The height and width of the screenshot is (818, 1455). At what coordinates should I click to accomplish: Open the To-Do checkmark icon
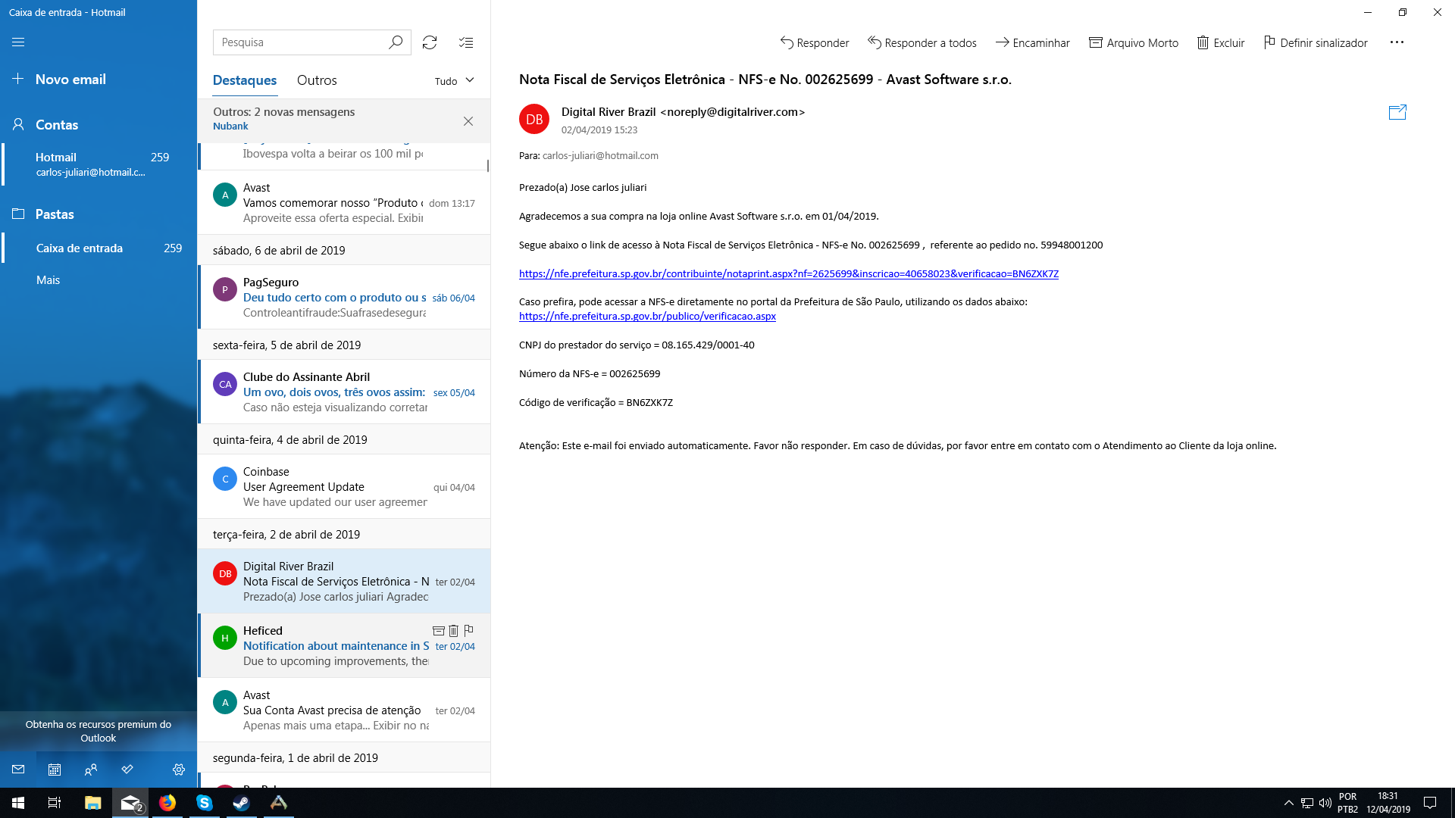click(127, 770)
